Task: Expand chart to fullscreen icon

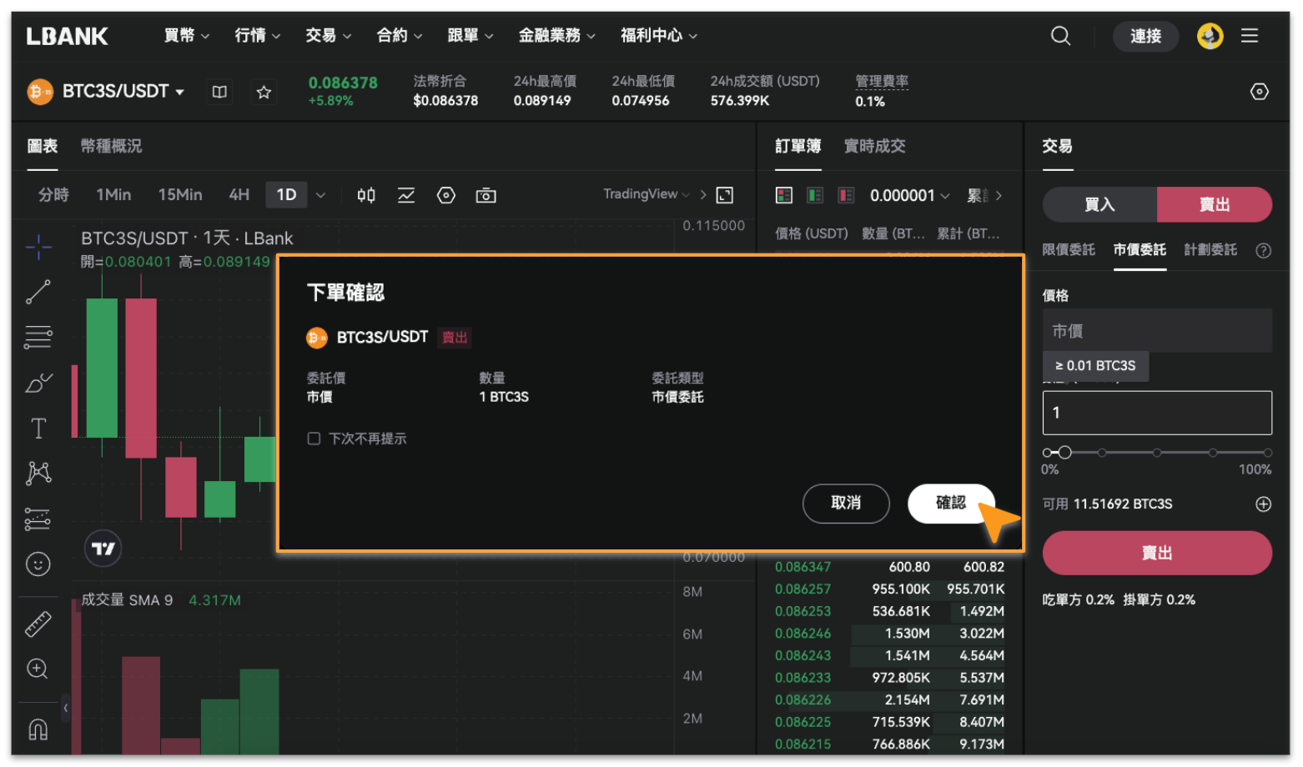Action: tap(725, 195)
